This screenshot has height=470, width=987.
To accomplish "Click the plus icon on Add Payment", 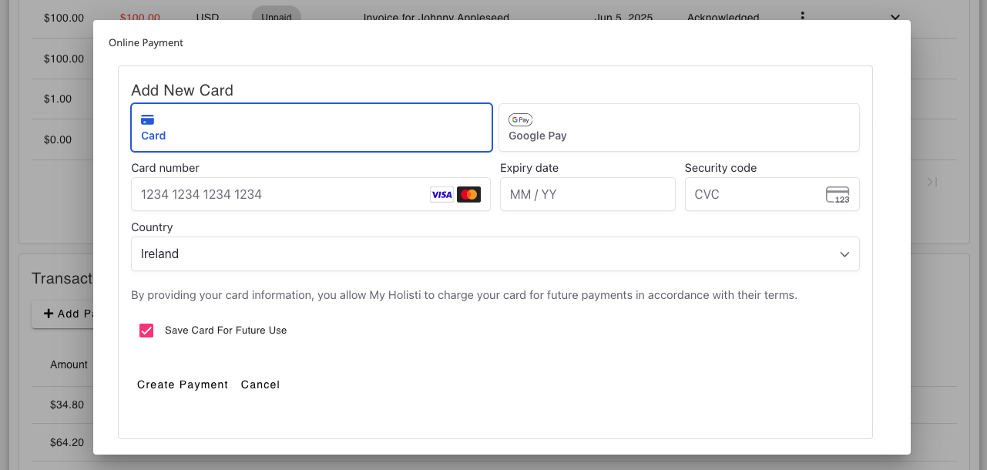I will click(x=47, y=314).
